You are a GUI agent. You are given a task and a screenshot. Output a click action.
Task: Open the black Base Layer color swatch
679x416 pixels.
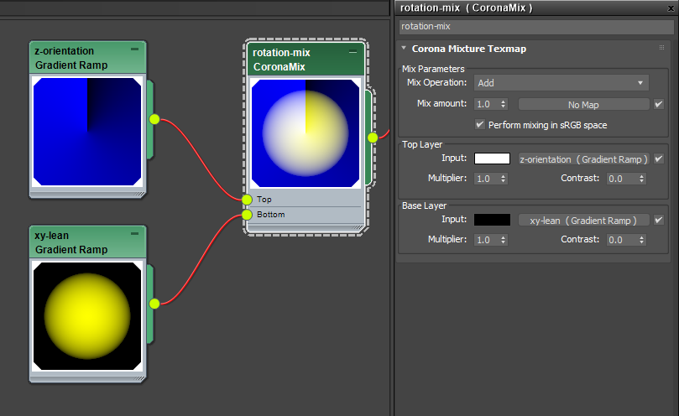point(492,220)
